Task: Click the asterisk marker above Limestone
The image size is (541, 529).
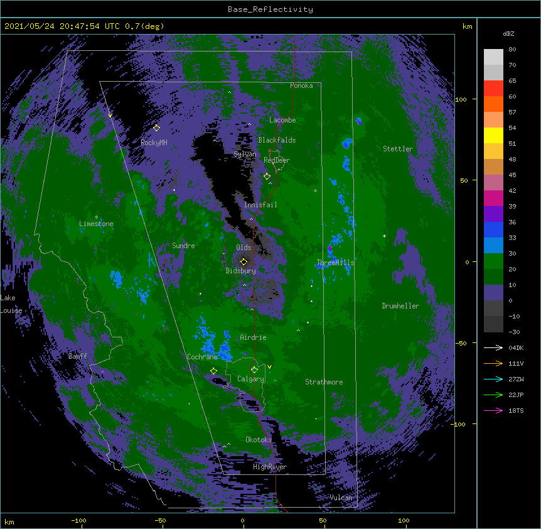Action: pyautogui.click(x=96, y=217)
